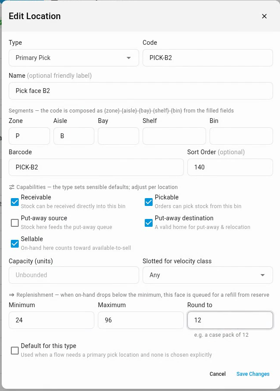This screenshot has width=280, height=391.
Task: Toggle the Sellable checkbox
Action: pyautogui.click(x=15, y=244)
